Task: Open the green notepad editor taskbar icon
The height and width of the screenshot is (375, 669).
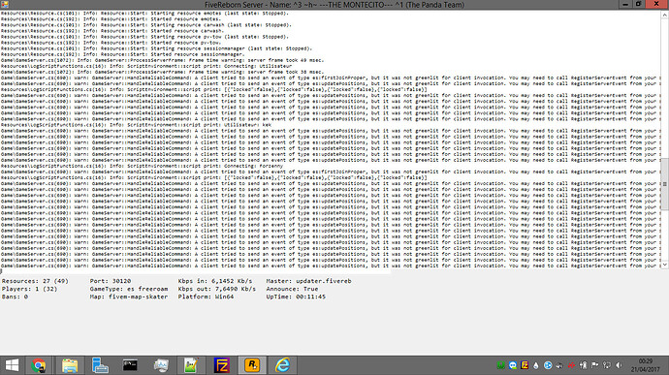Action: tap(191, 365)
